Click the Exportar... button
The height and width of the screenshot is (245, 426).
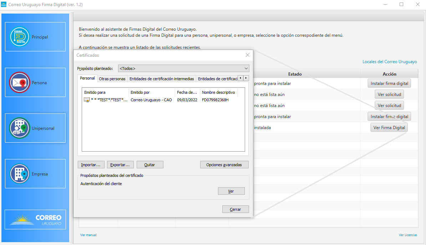point(120,165)
